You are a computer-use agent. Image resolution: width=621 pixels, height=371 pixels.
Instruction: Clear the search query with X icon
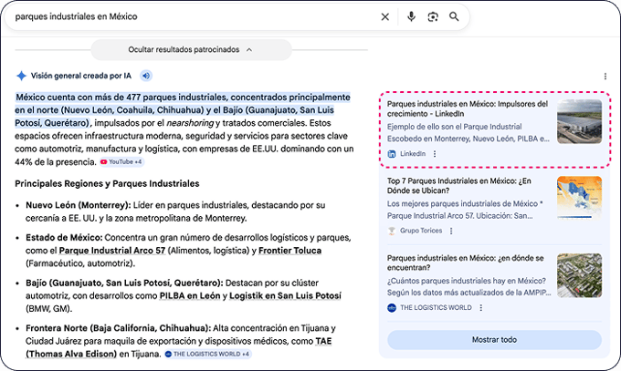385,16
